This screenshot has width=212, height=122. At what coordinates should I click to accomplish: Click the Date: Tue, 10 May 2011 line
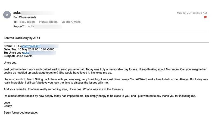29,49
